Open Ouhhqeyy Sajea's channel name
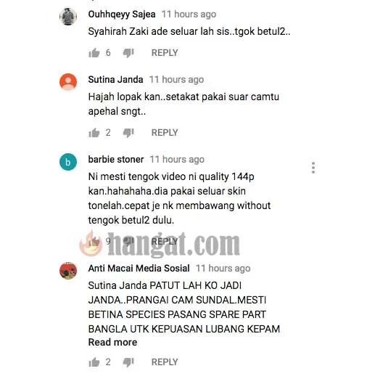Screen dimensions: 367x379 (x=122, y=15)
